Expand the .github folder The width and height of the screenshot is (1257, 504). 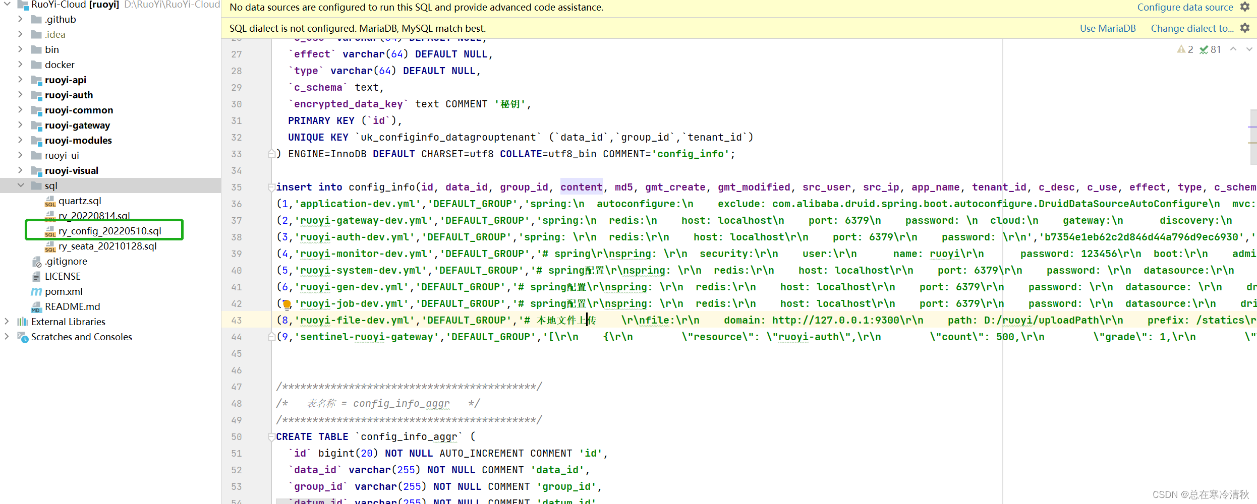pyautogui.click(x=20, y=19)
